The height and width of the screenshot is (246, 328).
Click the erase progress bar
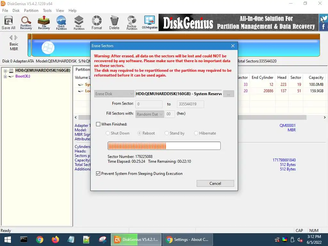coord(164,146)
